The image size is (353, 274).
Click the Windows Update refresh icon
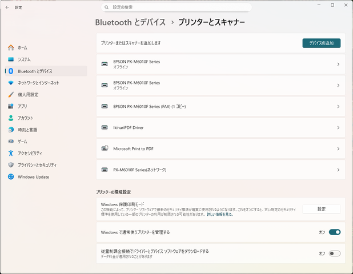click(x=11, y=176)
